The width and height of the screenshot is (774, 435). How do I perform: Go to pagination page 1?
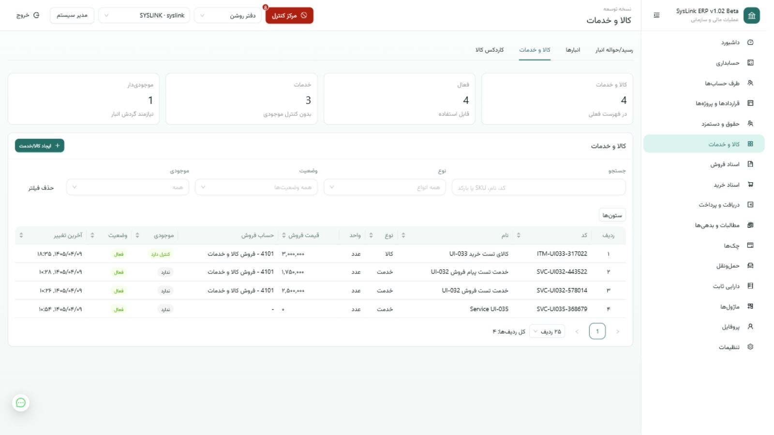click(597, 331)
